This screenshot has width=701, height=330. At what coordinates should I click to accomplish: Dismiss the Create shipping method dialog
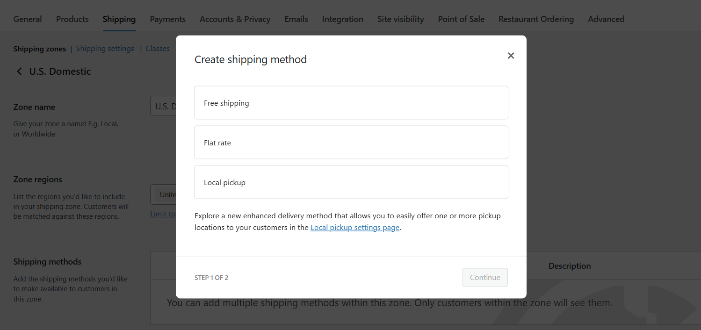coord(511,56)
